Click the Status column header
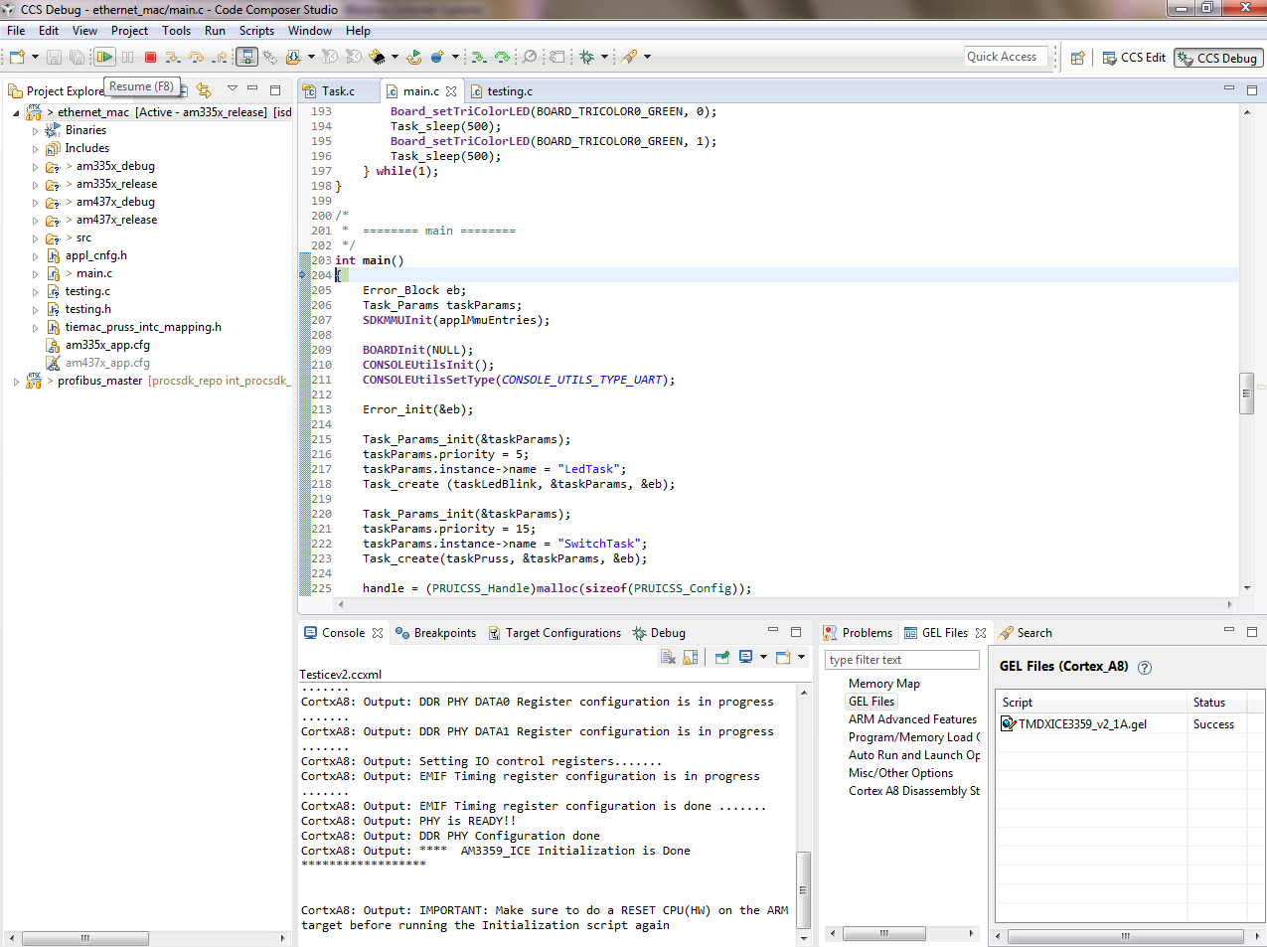The image size is (1267, 947). [x=1209, y=703]
